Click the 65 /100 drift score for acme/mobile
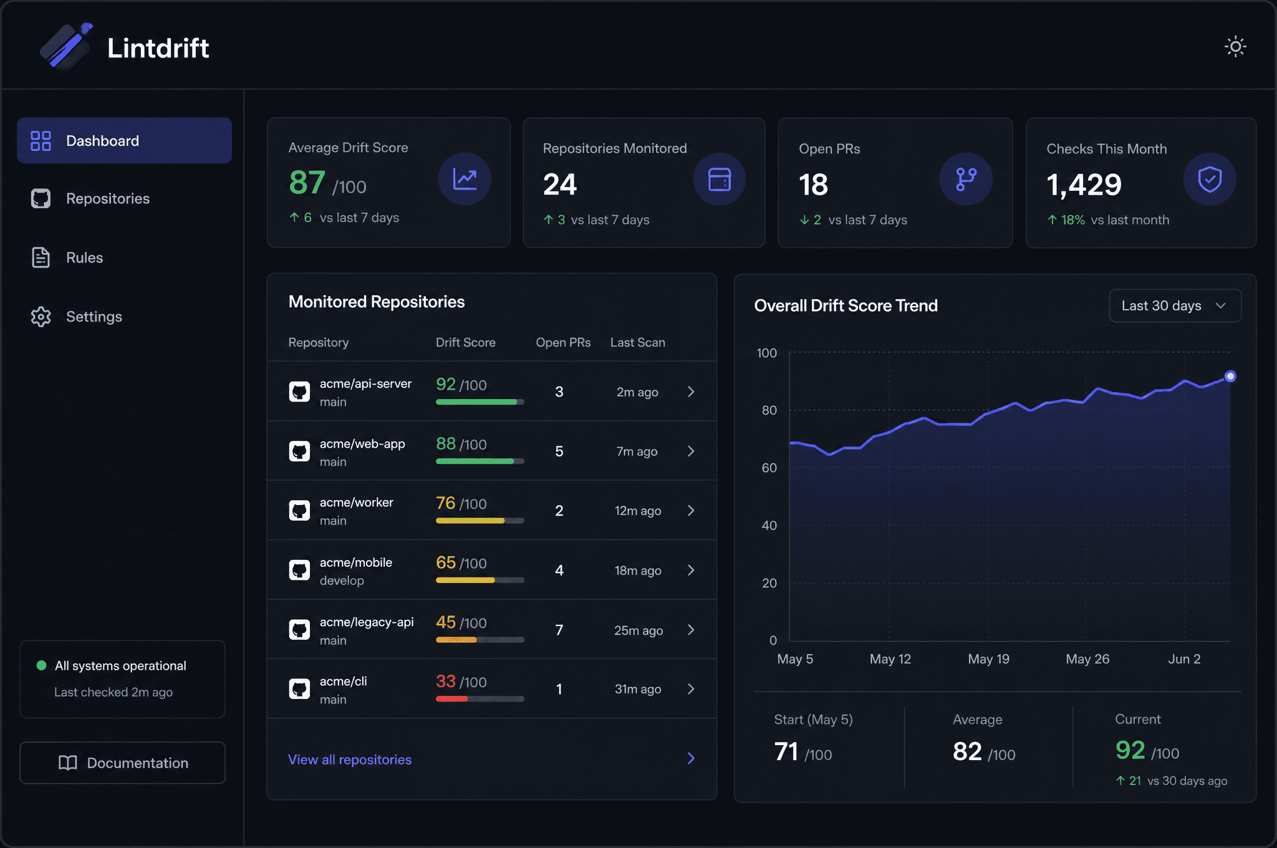The image size is (1277, 848). tap(461, 562)
